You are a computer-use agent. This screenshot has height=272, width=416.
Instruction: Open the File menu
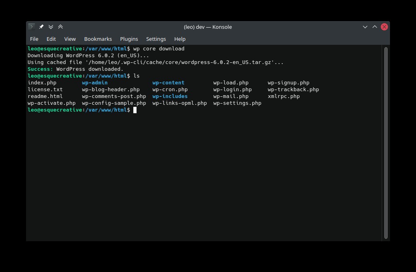(34, 39)
